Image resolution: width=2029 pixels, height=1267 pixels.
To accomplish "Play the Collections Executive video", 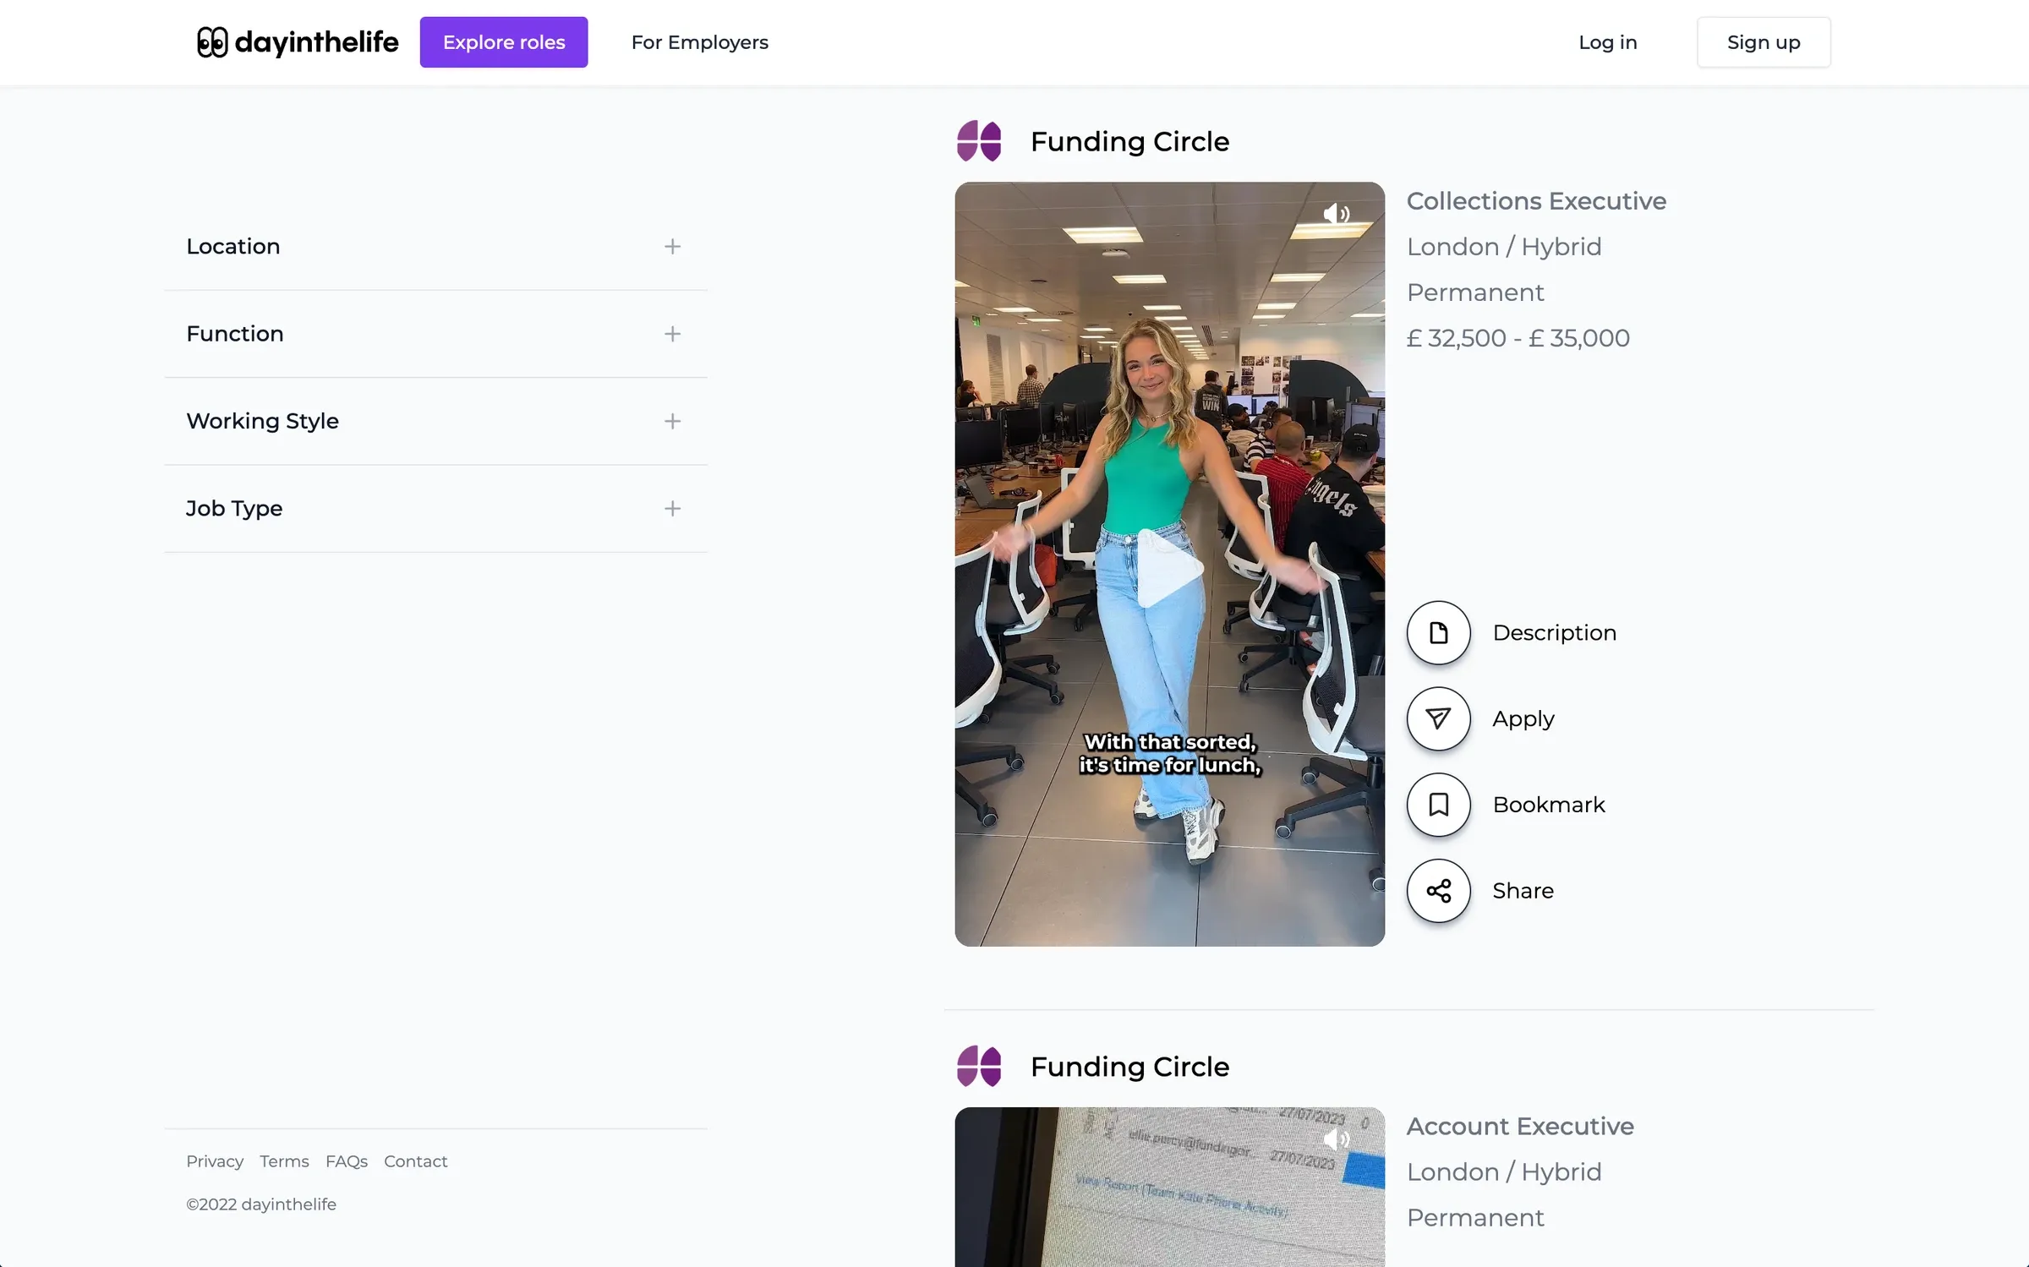I will click(x=1170, y=568).
